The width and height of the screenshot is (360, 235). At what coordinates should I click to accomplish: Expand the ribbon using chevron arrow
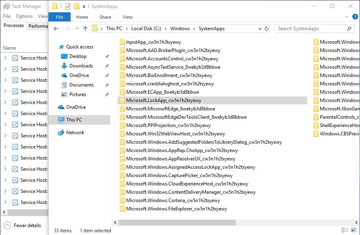click(346, 17)
